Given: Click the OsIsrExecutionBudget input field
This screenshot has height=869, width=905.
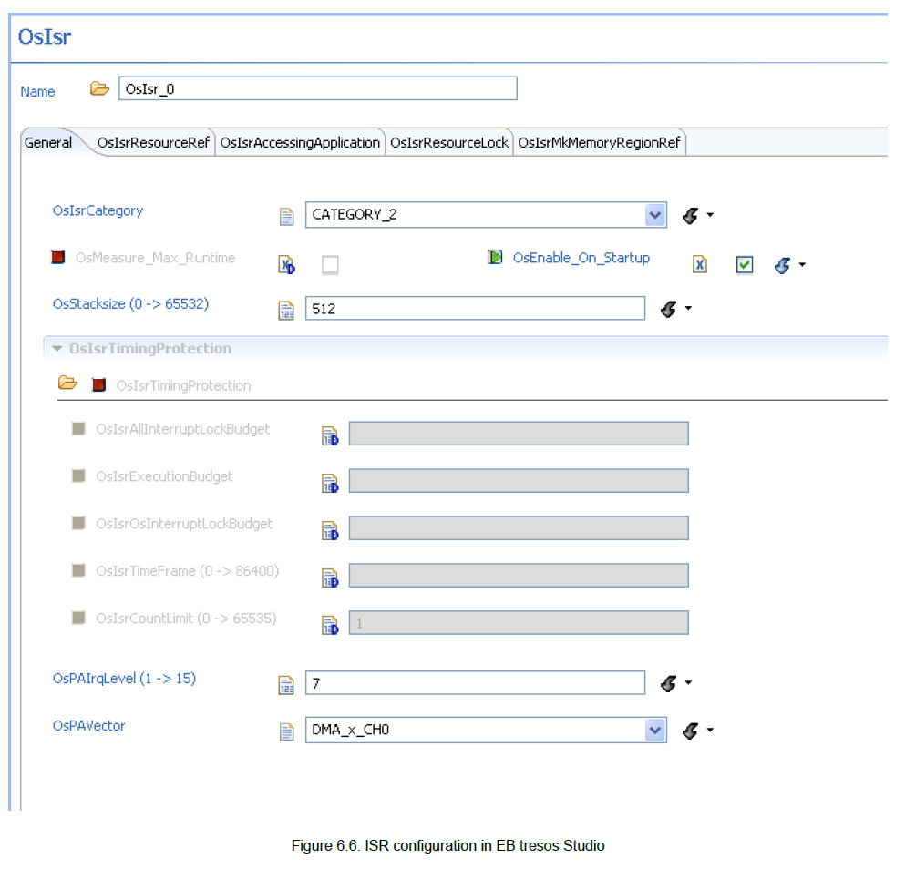Looking at the screenshot, I should point(519,481).
